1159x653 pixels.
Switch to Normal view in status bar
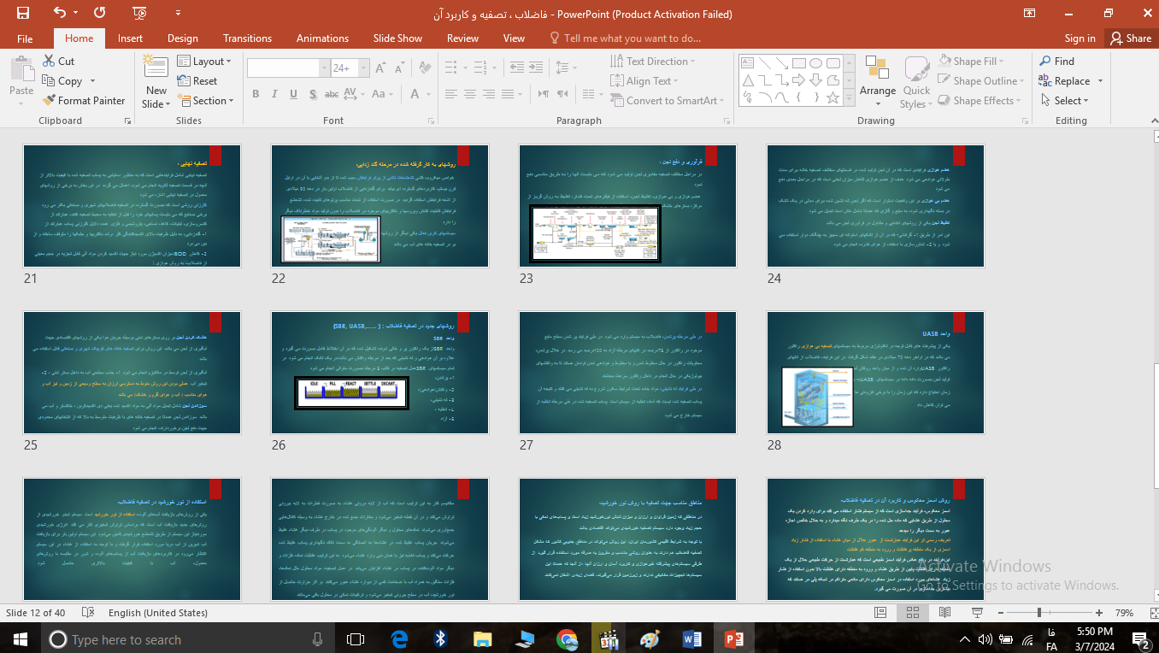(x=880, y=613)
